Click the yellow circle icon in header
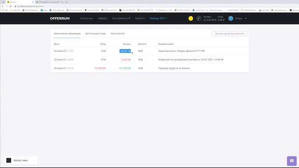Screen dimensions: 299x168 [x=191, y=19]
